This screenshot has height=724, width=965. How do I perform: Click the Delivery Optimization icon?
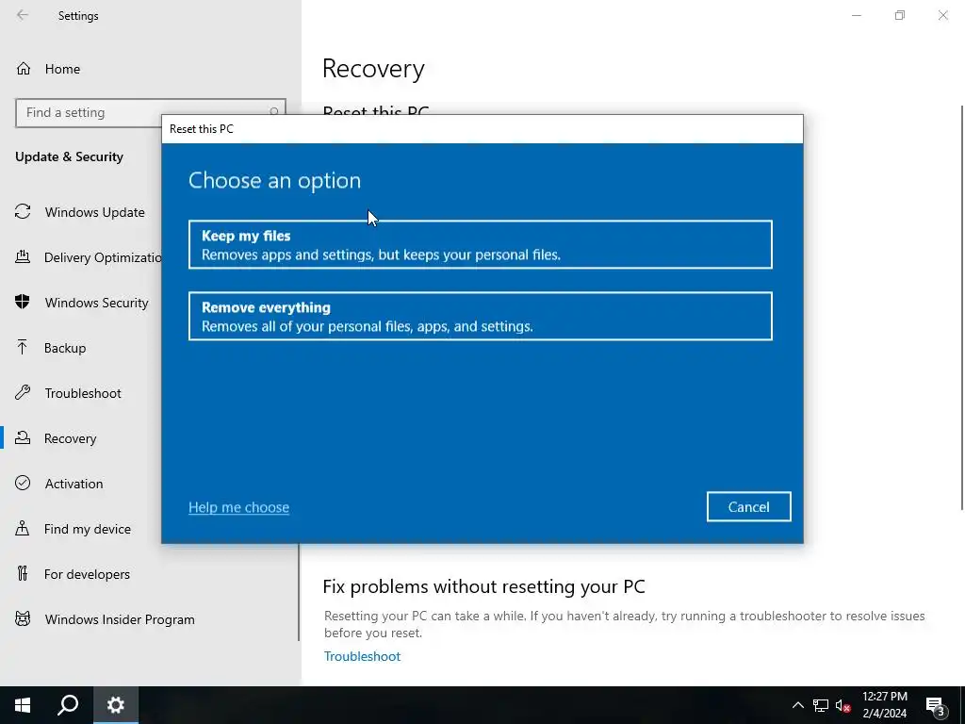(x=23, y=256)
